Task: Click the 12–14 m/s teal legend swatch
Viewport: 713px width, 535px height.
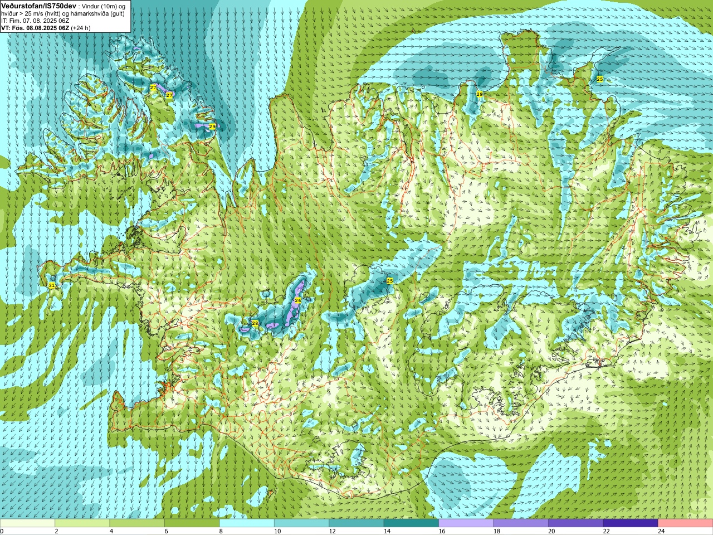Action: tap(356, 523)
